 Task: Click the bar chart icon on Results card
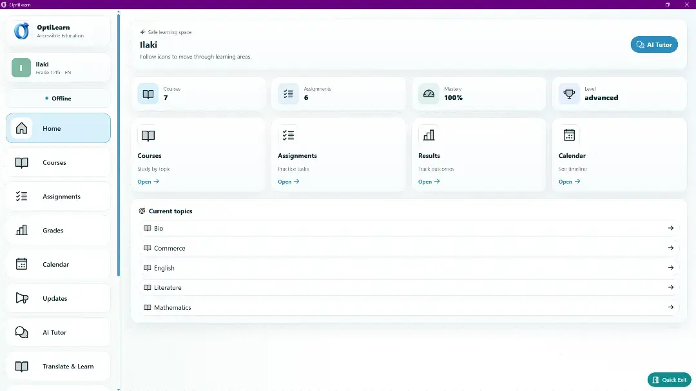click(429, 135)
